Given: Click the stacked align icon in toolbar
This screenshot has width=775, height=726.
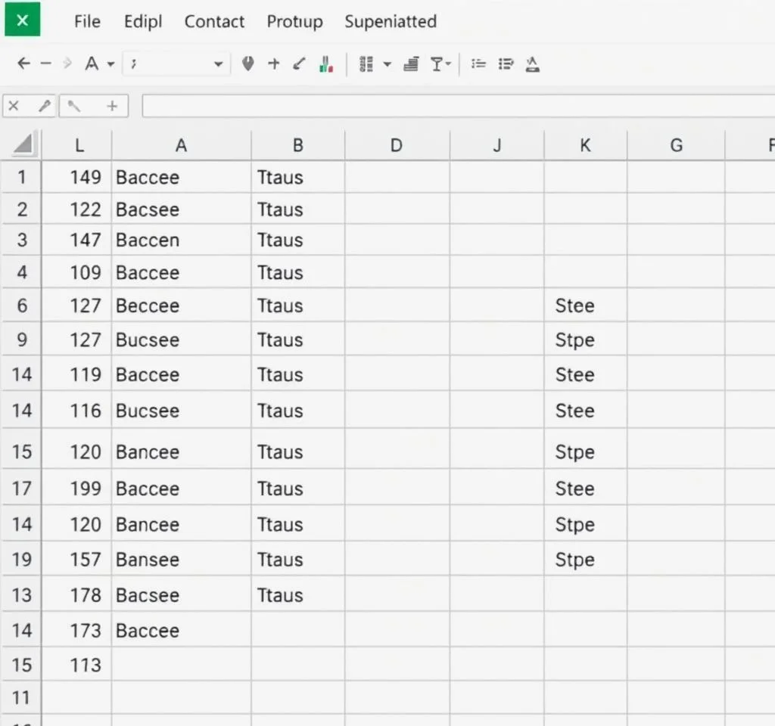Looking at the screenshot, I should click(x=412, y=64).
